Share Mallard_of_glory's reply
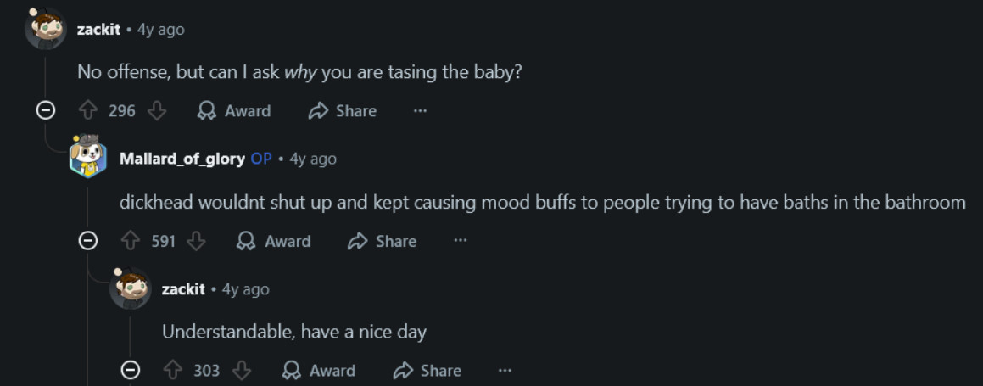 (x=383, y=241)
